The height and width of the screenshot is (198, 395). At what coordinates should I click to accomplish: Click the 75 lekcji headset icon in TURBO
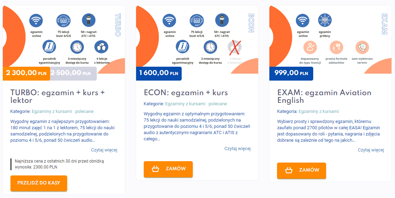(x=63, y=20)
